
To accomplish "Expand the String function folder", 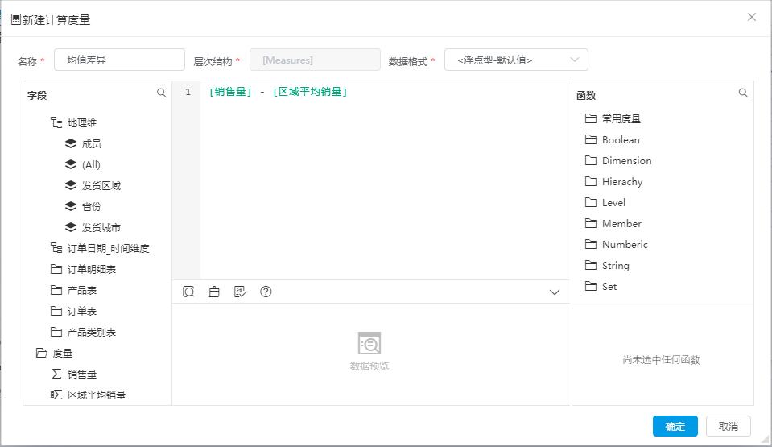I will [607, 265].
